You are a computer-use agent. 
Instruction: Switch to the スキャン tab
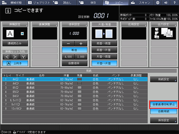pos(141,2)
